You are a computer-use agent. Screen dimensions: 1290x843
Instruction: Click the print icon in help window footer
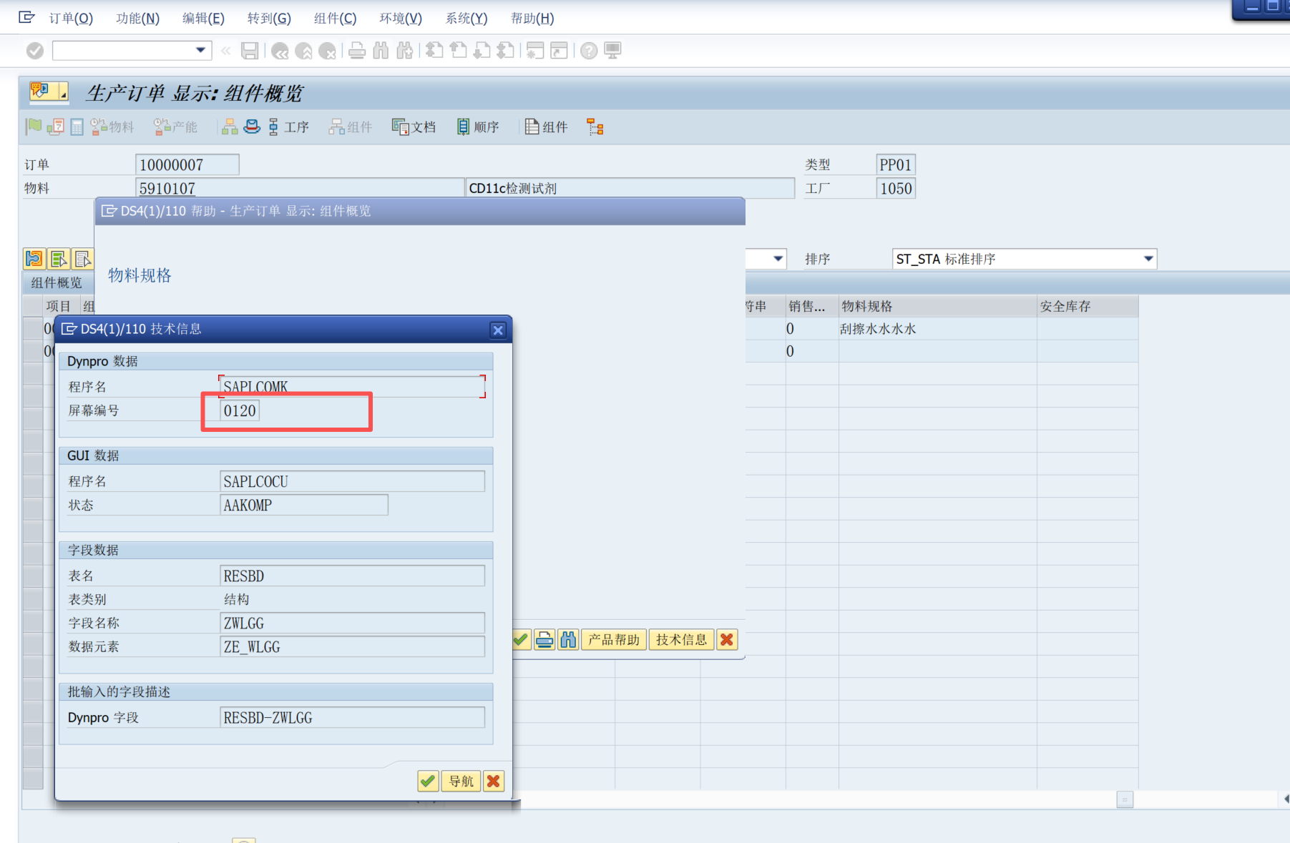pos(544,639)
